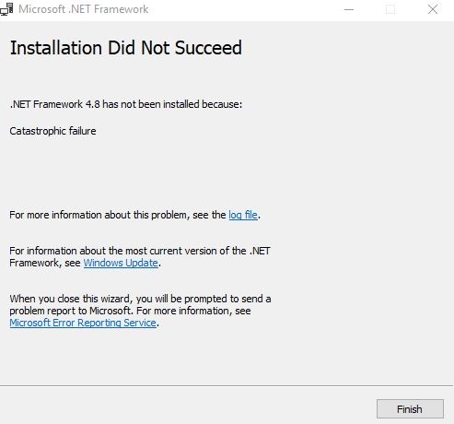Click the Finish button
Screen dimensions: 454x424
pyautogui.click(x=410, y=409)
